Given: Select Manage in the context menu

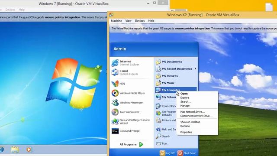Looking at the screenshot, I should (185, 106).
